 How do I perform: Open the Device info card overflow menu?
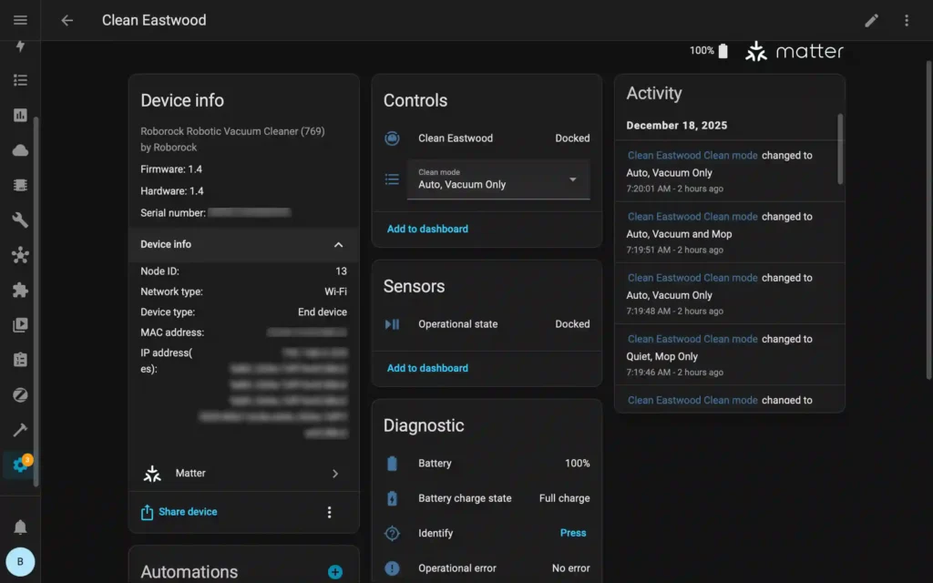pos(330,512)
